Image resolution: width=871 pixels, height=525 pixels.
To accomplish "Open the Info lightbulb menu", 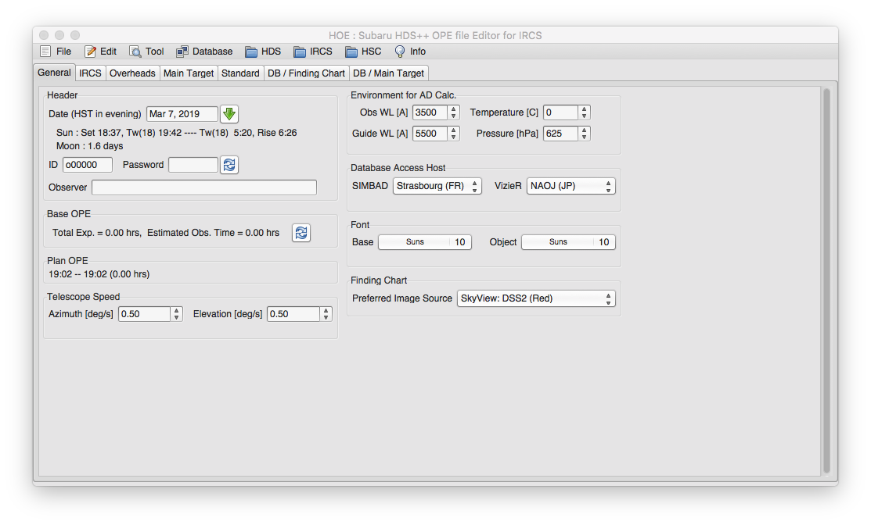I will (410, 52).
